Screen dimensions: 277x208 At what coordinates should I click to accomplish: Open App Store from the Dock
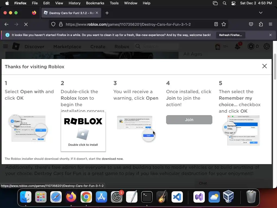point(101,197)
